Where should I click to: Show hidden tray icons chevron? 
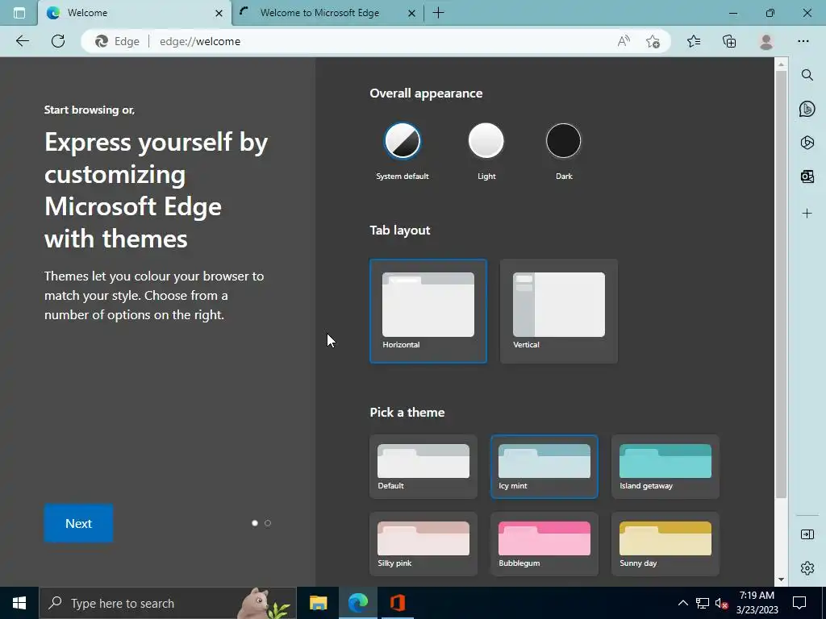(x=682, y=603)
